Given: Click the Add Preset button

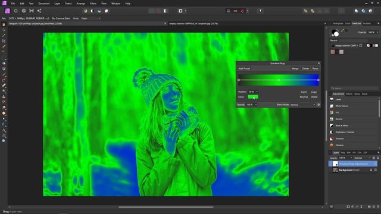Looking at the screenshot, I should 244,69.
